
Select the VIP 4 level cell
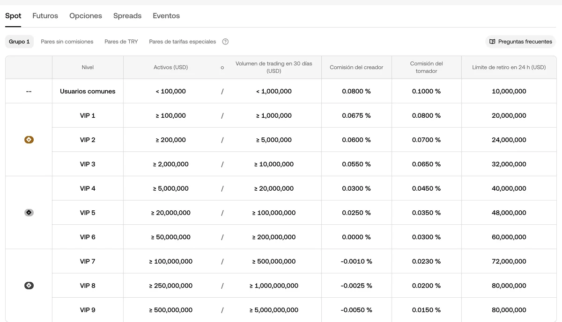click(88, 188)
